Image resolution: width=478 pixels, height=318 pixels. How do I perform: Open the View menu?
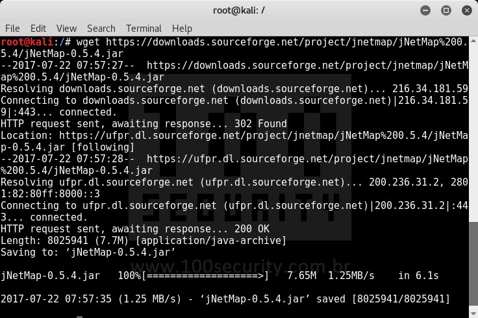pyautogui.click(x=66, y=29)
